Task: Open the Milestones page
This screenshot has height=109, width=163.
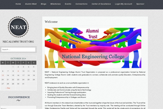Action: coord(55,4)
